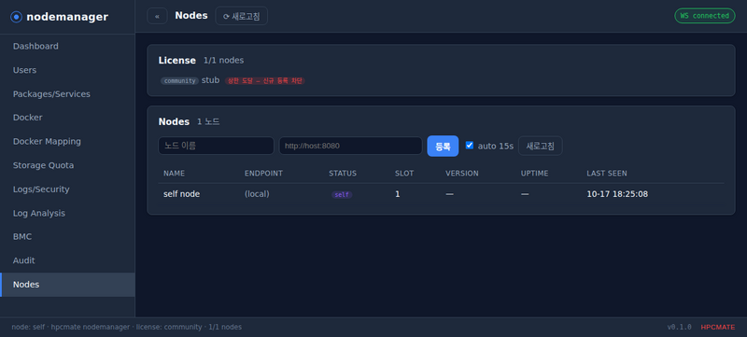Click the footer node status text

(x=127, y=327)
